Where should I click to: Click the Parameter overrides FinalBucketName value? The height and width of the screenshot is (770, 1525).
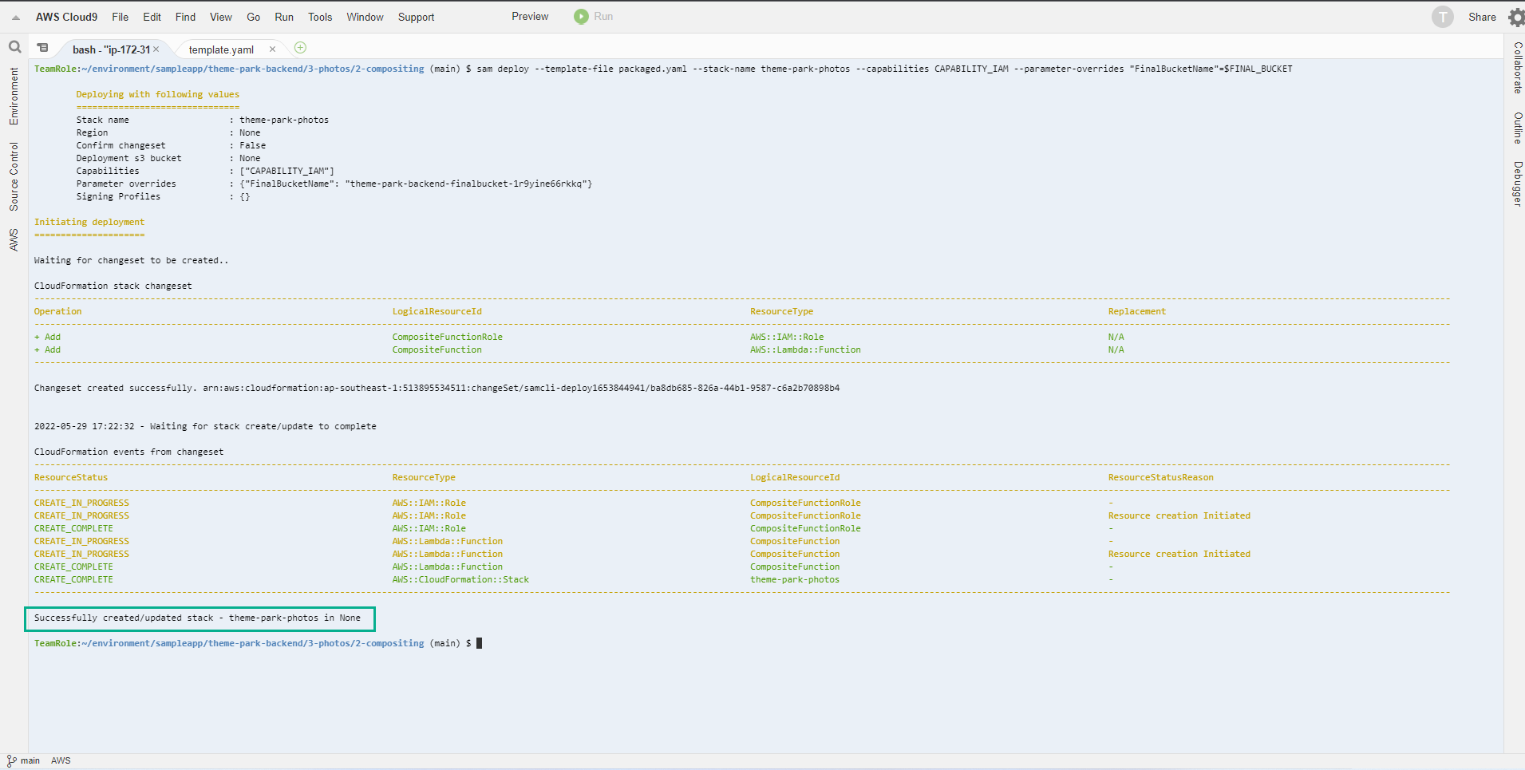416,184
